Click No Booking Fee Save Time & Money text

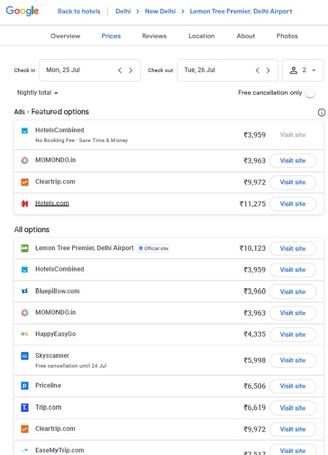point(81,140)
